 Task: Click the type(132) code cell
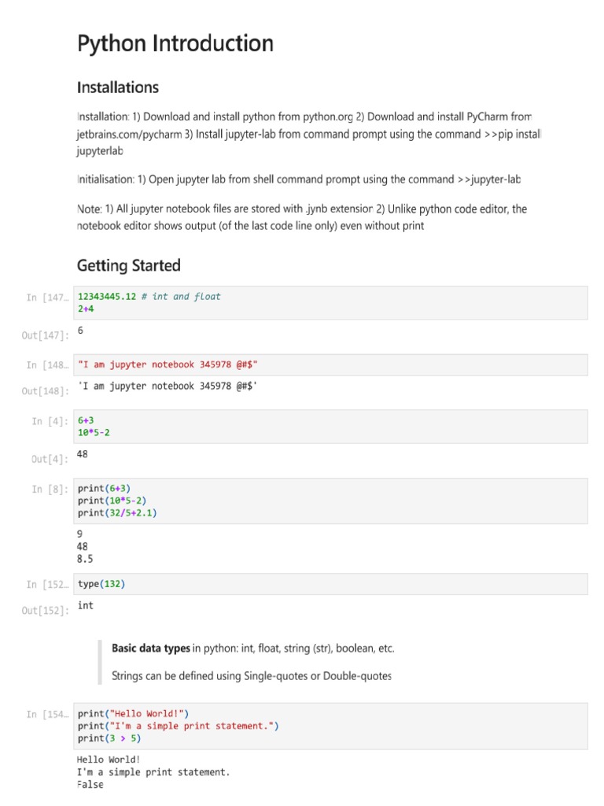(330, 584)
